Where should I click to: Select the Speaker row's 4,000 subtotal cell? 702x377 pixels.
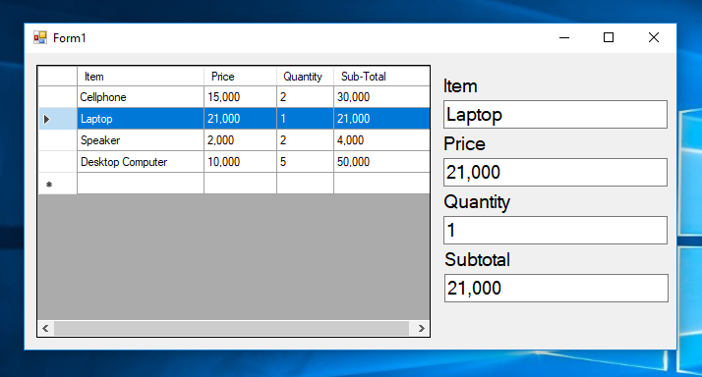[381, 140]
